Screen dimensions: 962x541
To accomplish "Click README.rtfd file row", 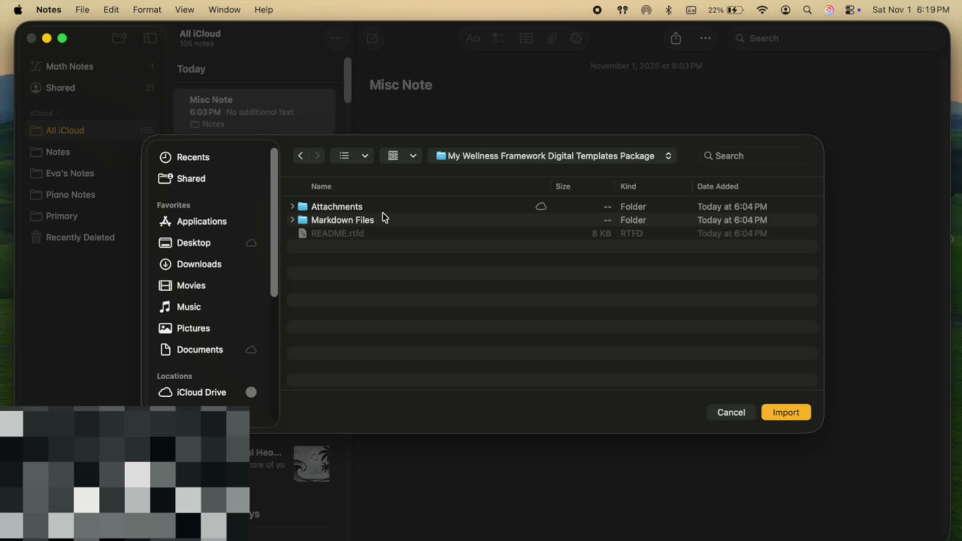I will [552, 233].
